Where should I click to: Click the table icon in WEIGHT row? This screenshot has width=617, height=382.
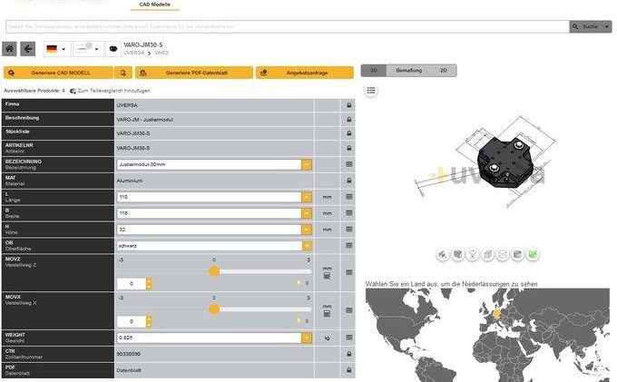(x=349, y=338)
